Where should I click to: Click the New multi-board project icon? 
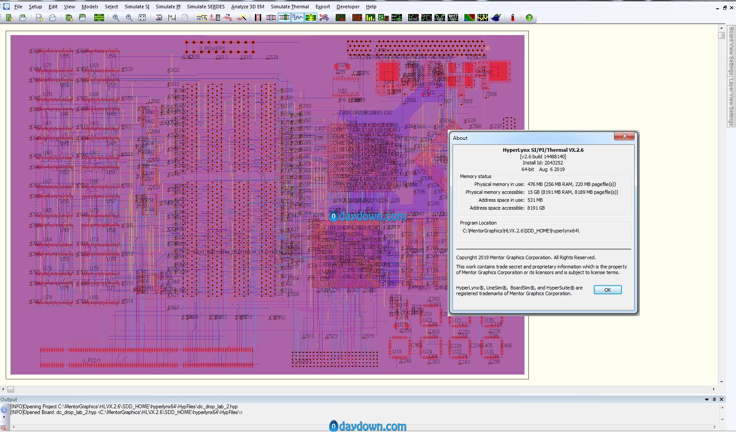(x=69, y=18)
